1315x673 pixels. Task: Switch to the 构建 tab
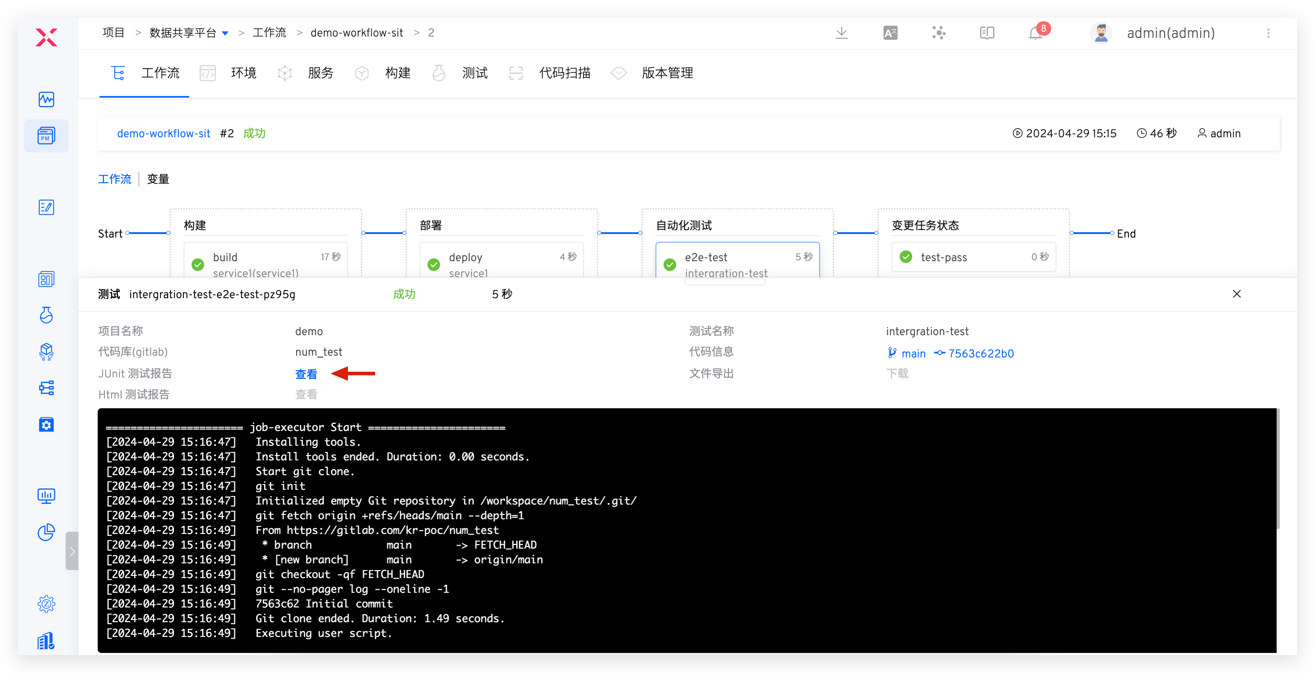(x=382, y=73)
